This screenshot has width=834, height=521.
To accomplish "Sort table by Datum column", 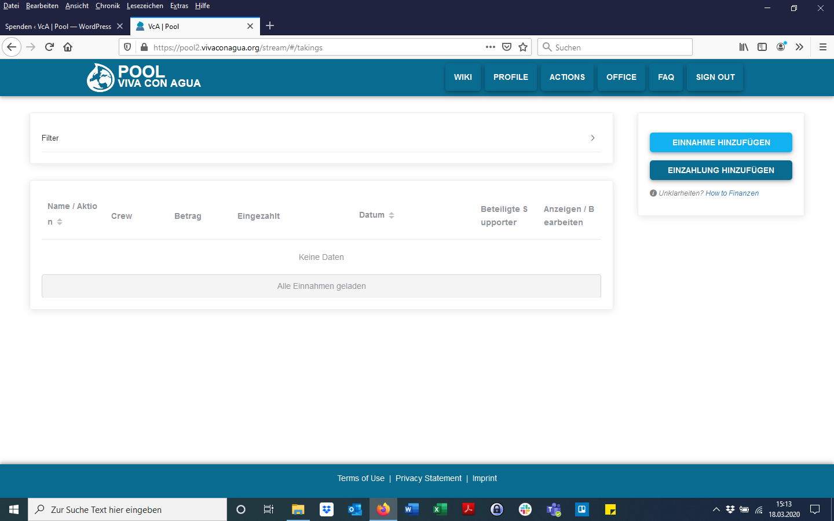I will [x=392, y=215].
